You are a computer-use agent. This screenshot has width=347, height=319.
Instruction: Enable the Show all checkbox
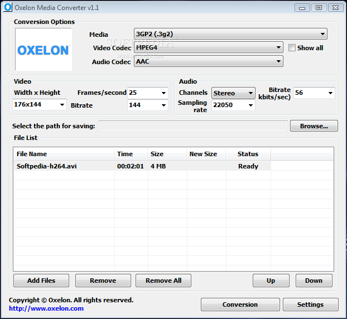pos(292,48)
